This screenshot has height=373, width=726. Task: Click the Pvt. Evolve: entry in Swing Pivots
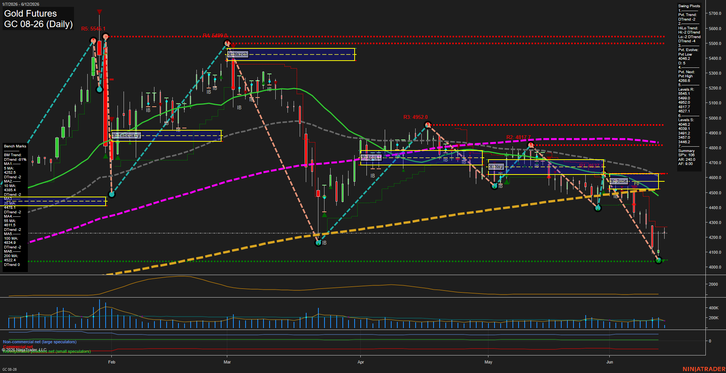(x=688, y=50)
